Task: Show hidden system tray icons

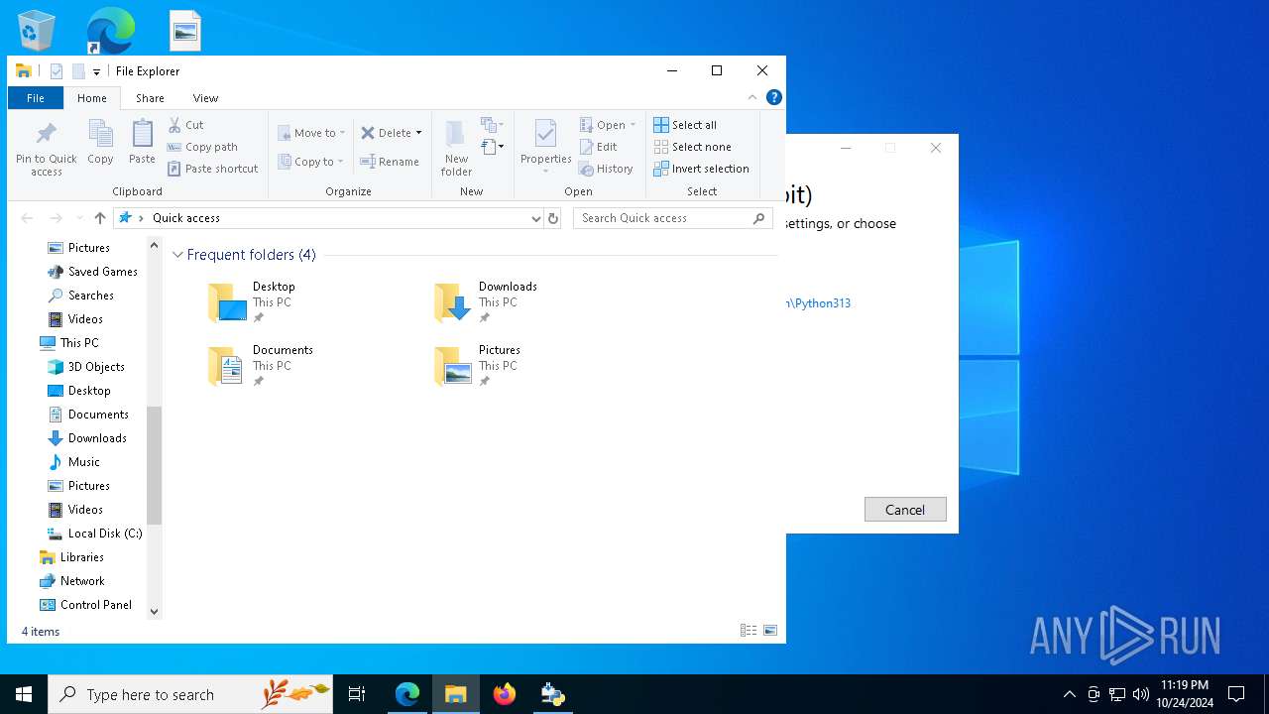Action: [x=1069, y=694]
